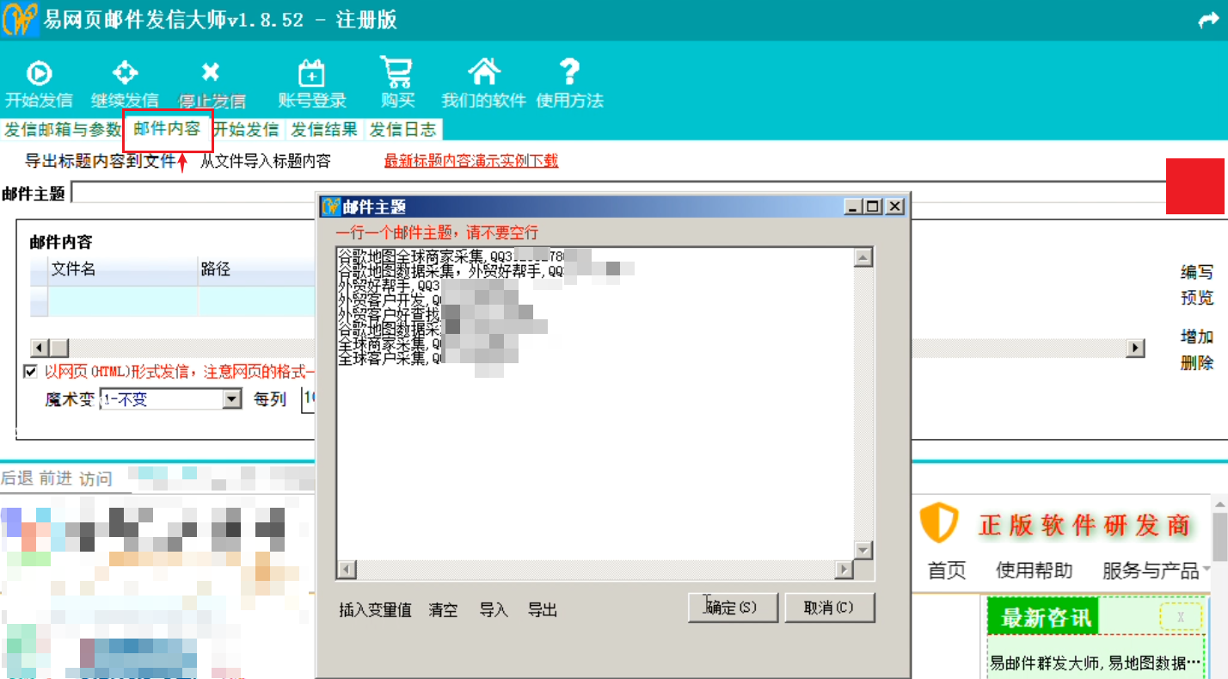Click 增加 attachment button
This screenshot has height=679, width=1228.
click(x=1197, y=336)
